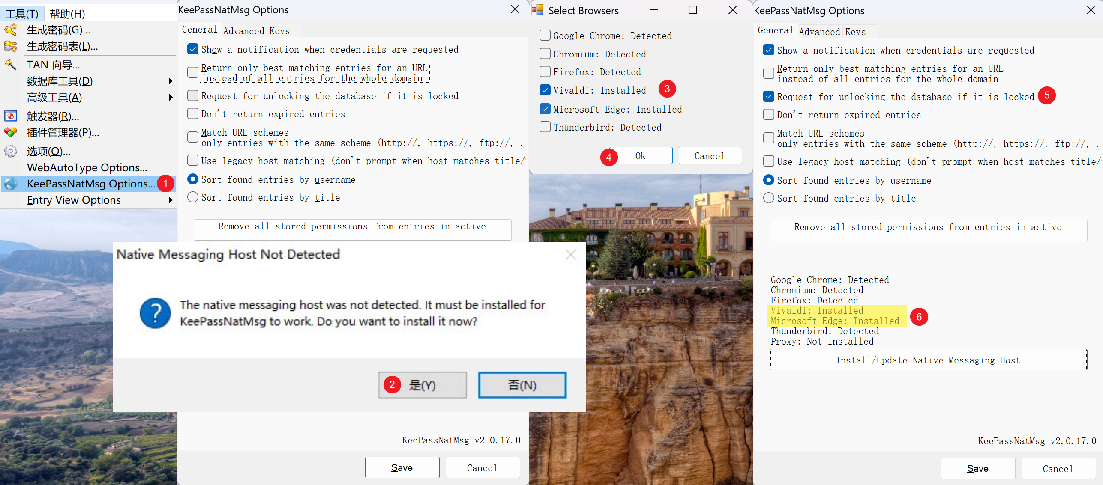The image size is (1103, 485).
Task: Click the Triggers menu icon
Action: point(11,116)
